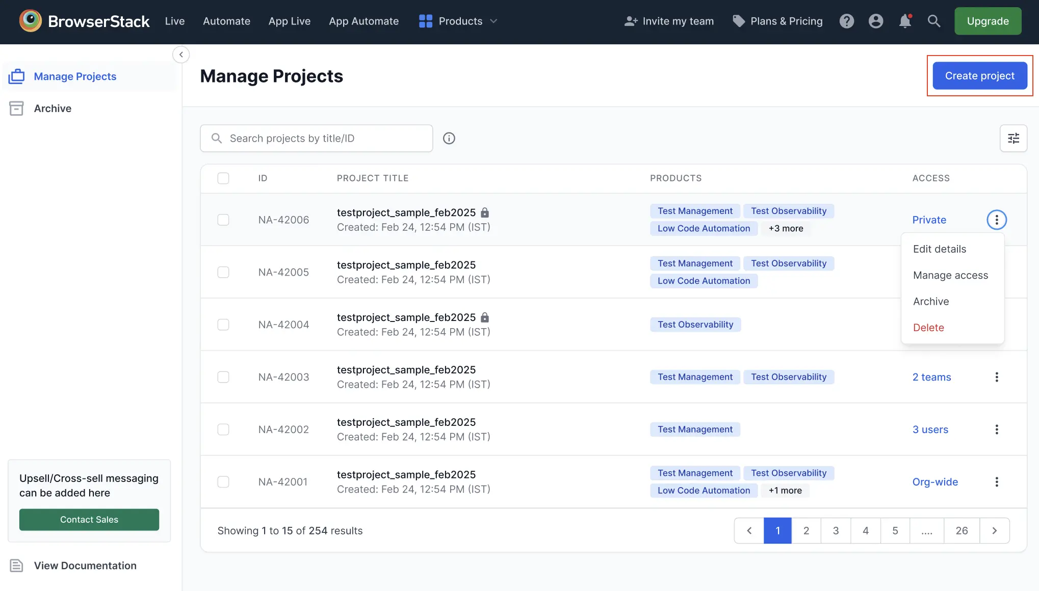Screen dimensions: 1039x591
Task: Focus the Search projects by title/ID field
Action: tap(326, 138)
